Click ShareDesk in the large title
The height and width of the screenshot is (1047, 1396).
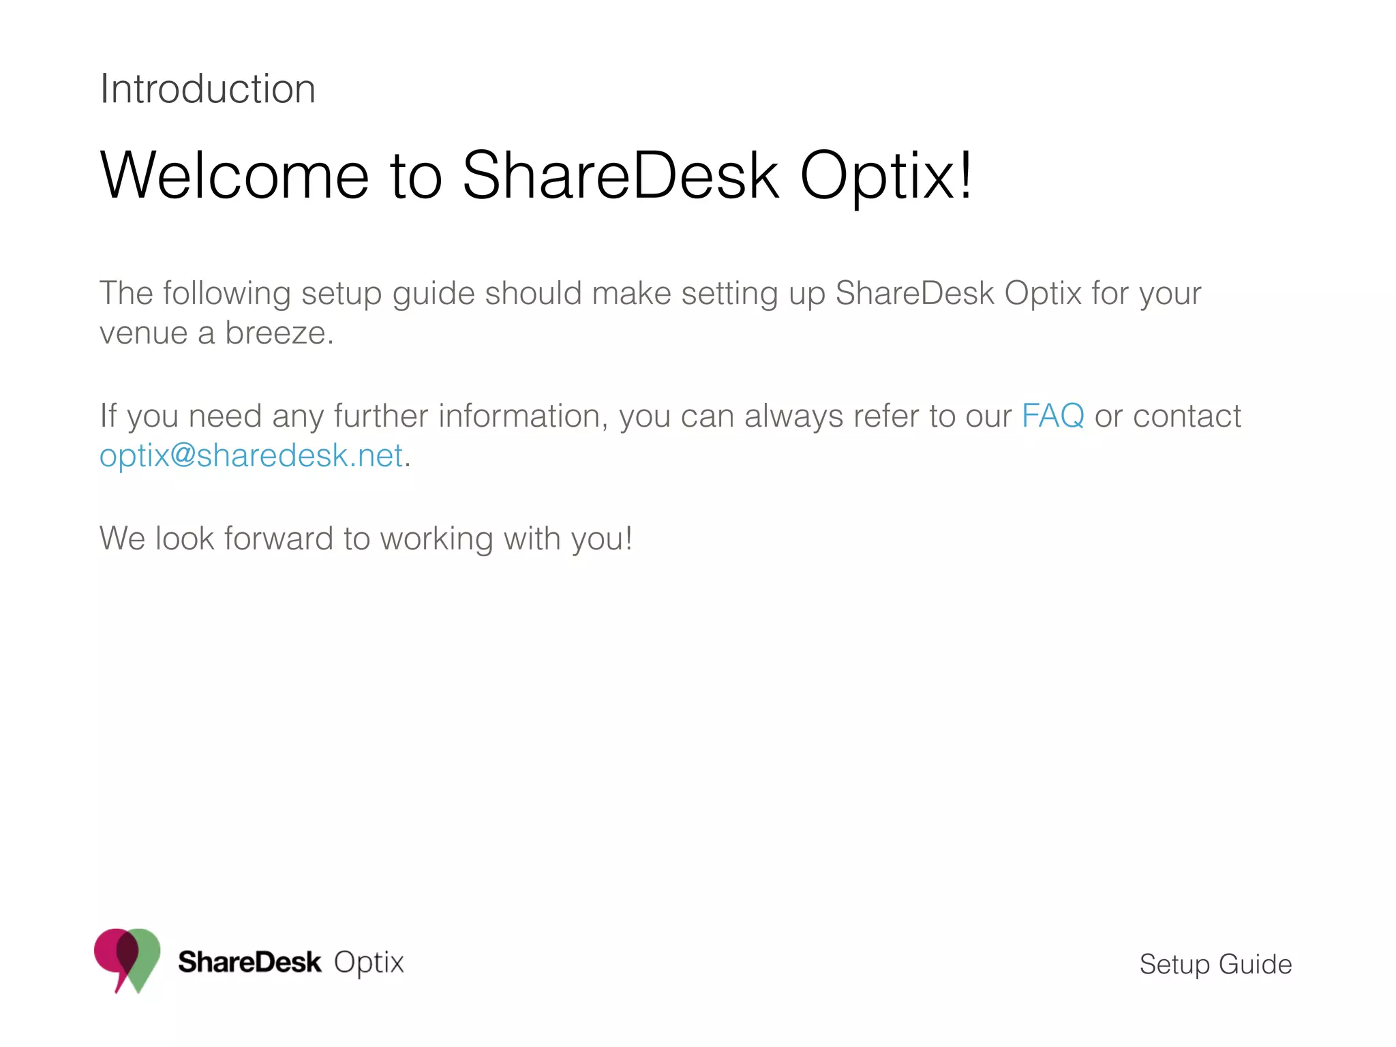click(620, 176)
